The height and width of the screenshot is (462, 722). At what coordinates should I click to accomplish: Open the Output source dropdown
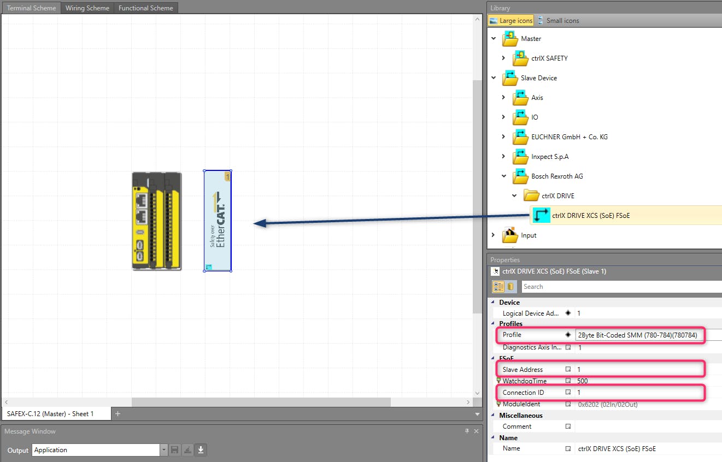tap(164, 450)
